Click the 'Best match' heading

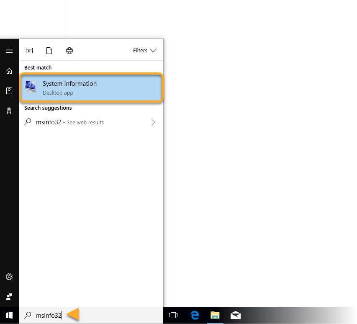pos(38,68)
